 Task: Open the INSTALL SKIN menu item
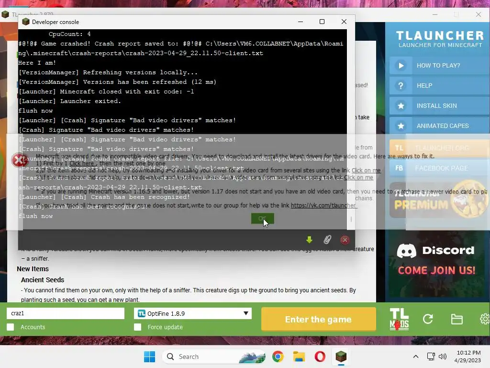[439, 106]
